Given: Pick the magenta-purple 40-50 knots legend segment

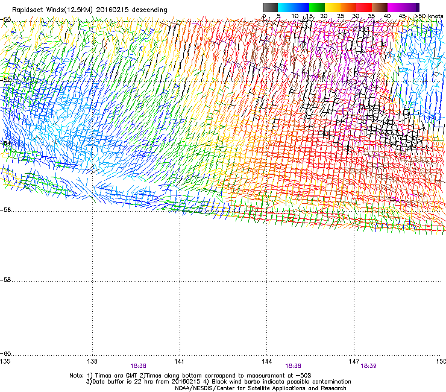Looking at the screenshot, I should coord(403,7).
